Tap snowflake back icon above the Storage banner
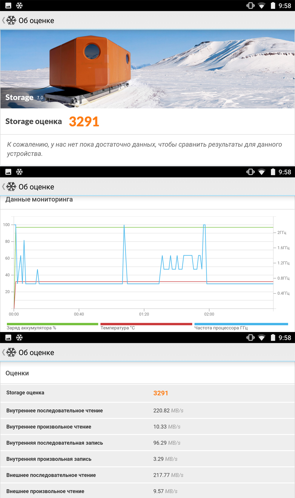 point(11,20)
